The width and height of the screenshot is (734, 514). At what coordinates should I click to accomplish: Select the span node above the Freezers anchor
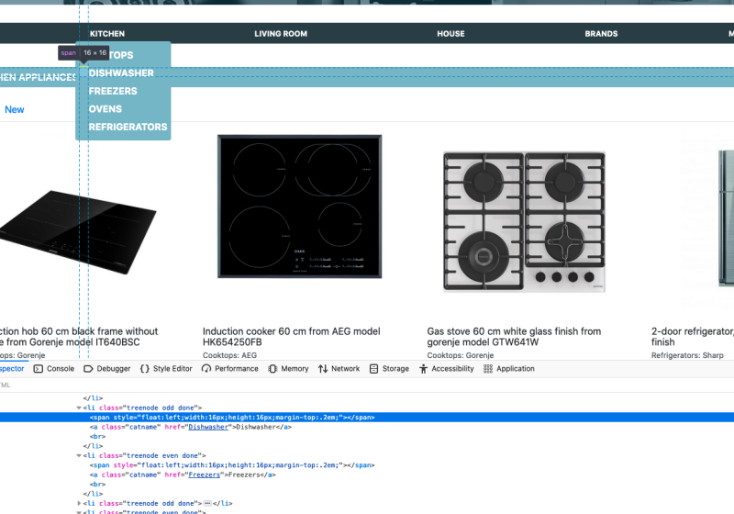pos(232,465)
